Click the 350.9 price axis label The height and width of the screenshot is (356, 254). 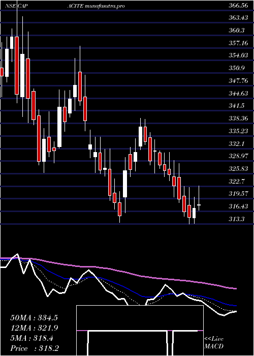[237, 68]
